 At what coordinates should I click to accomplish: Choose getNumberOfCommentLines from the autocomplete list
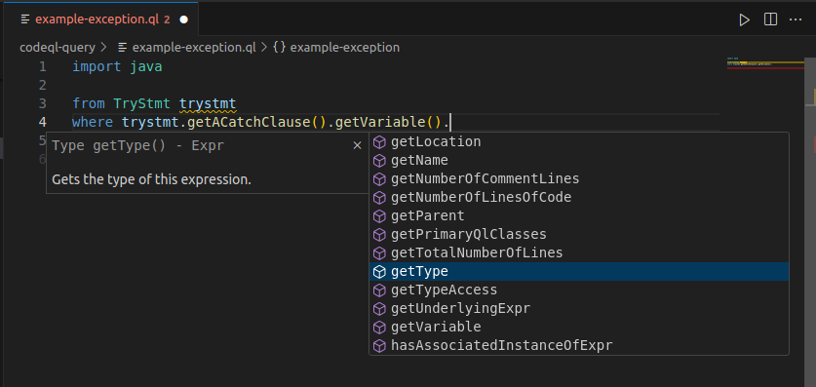point(579,179)
